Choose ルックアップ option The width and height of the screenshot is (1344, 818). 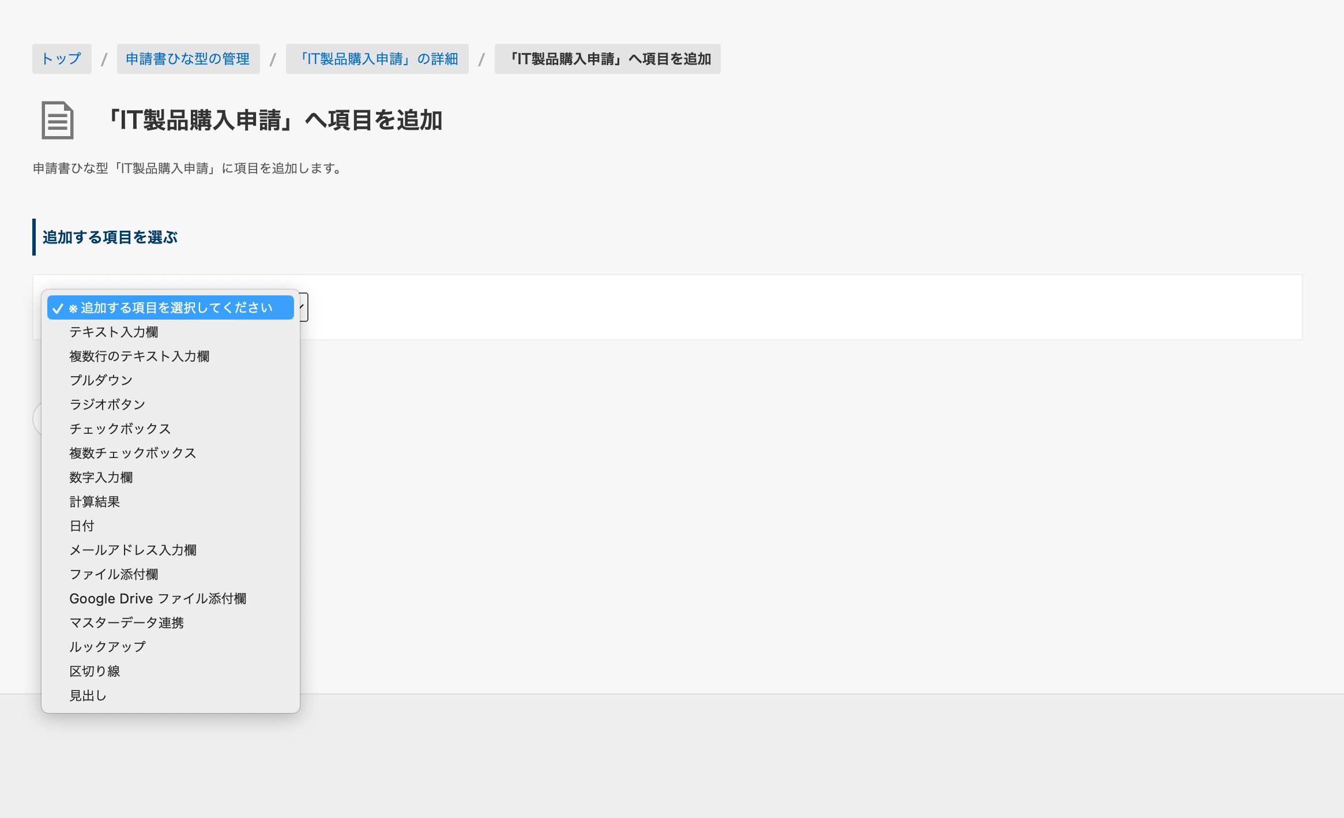pyautogui.click(x=171, y=647)
